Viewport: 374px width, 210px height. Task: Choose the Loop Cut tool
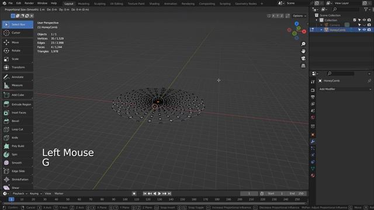click(x=18, y=129)
